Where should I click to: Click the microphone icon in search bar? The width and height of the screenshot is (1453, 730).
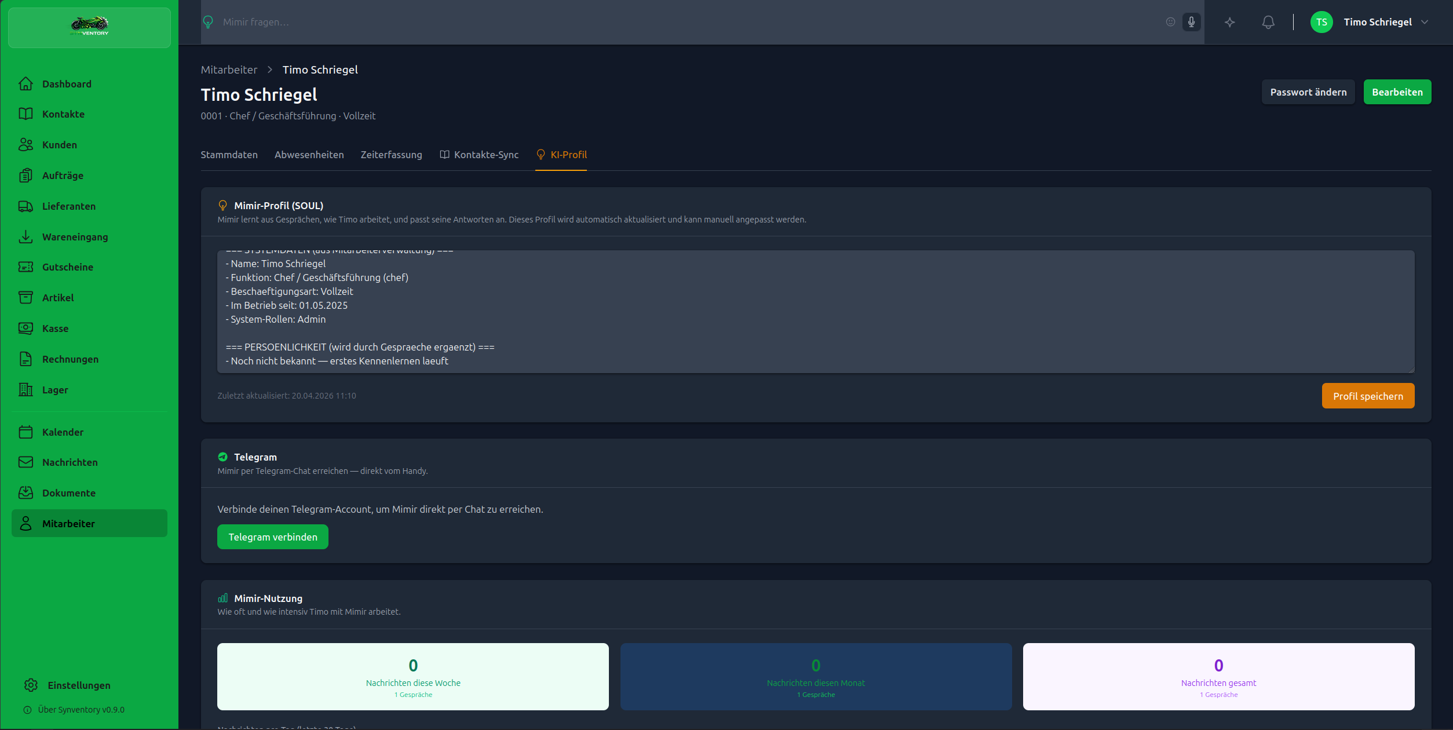pyautogui.click(x=1191, y=22)
